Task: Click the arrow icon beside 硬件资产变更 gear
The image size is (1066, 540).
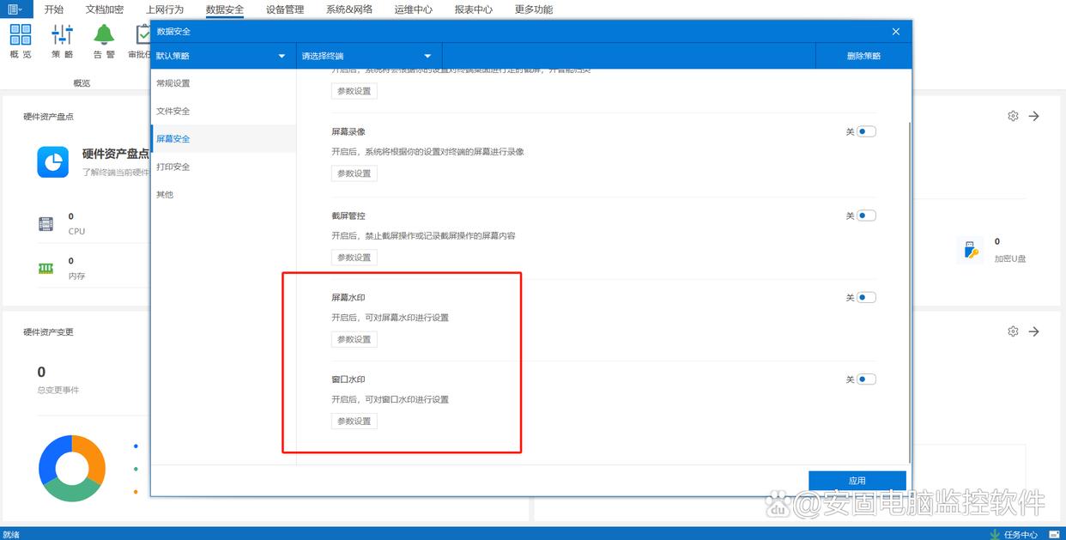Action: (1034, 331)
